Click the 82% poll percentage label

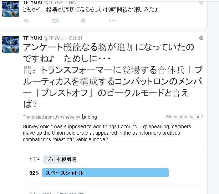click(34, 173)
